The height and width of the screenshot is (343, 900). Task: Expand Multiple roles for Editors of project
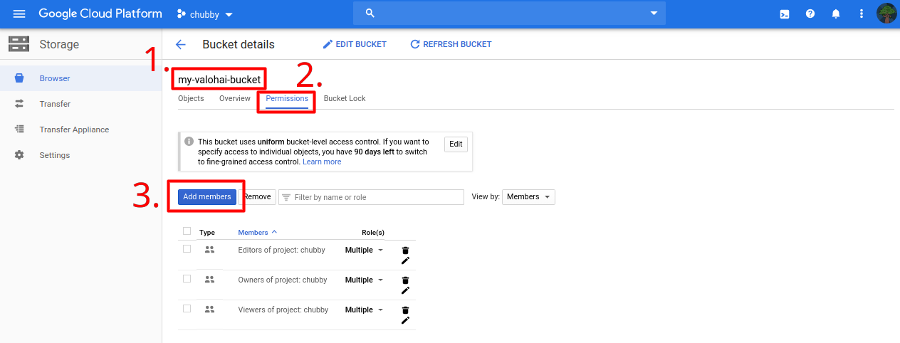(x=365, y=250)
